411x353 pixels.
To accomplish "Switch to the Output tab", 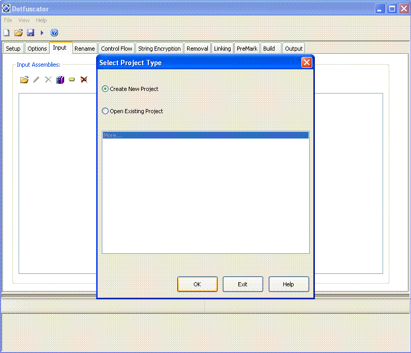I will coord(294,49).
